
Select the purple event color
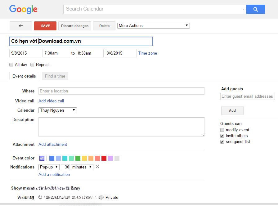(x=110, y=158)
